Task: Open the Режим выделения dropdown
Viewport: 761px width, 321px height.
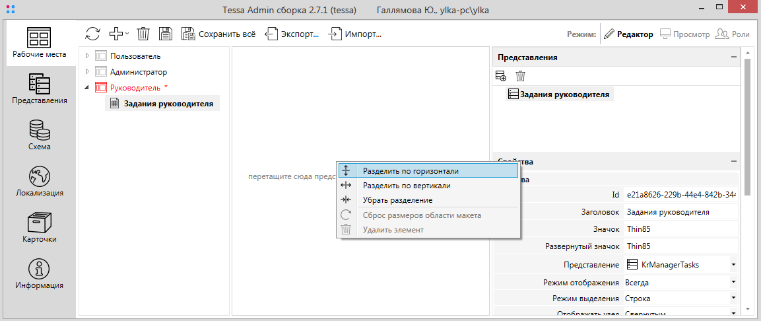Action: click(733, 299)
